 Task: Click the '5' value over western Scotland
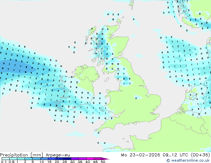click(x=102, y=44)
